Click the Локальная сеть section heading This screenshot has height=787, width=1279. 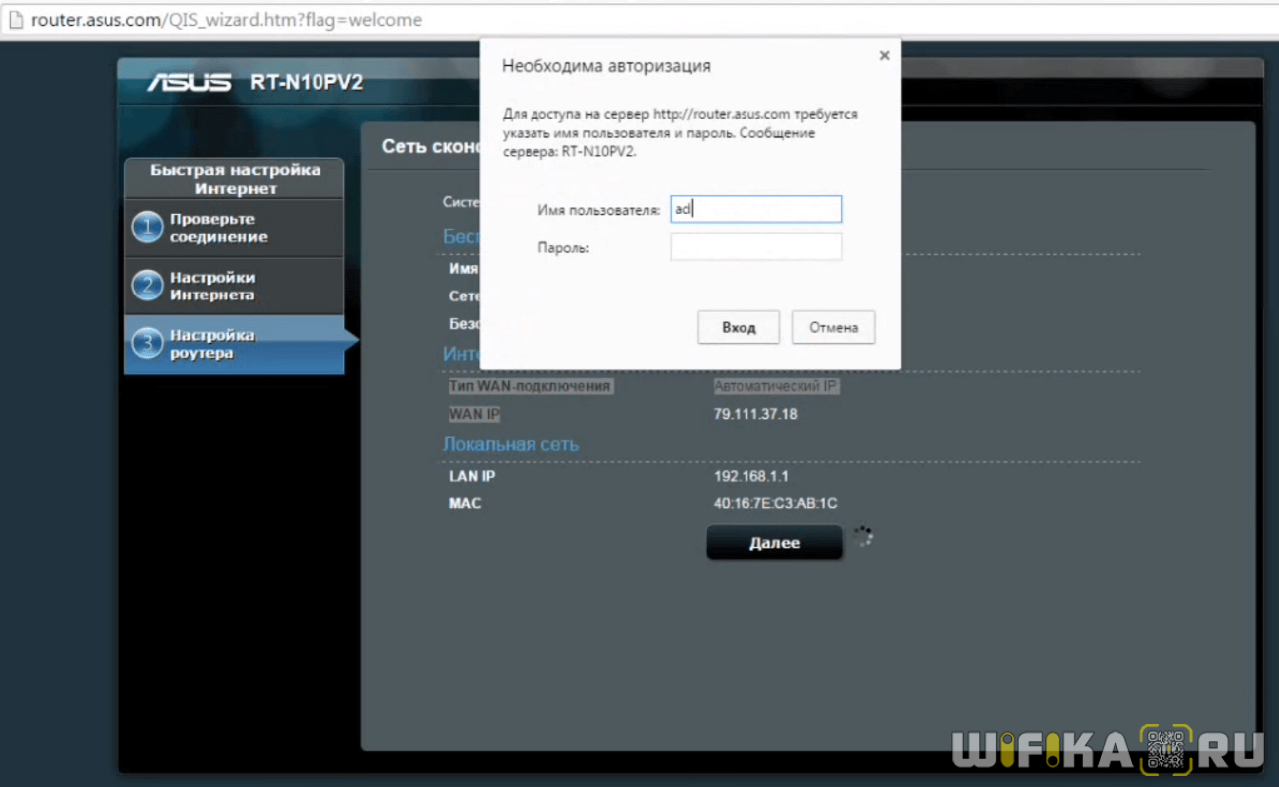coord(511,444)
